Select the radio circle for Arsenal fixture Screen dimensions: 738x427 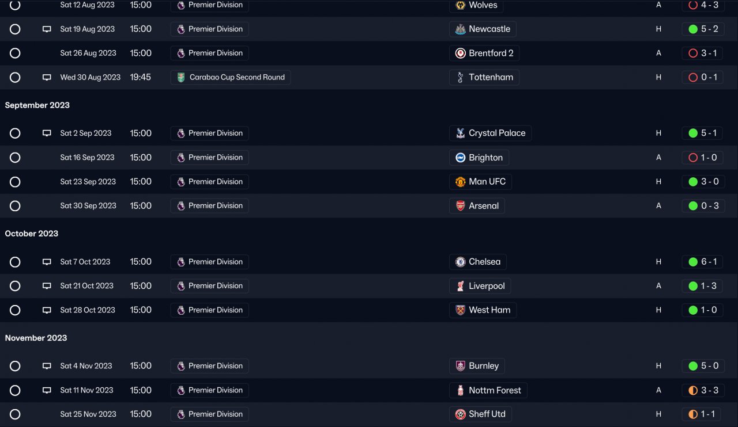click(x=15, y=206)
